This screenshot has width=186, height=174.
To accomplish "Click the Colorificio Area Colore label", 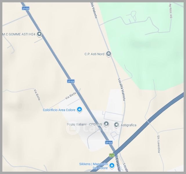I will click(x=59, y=110).
